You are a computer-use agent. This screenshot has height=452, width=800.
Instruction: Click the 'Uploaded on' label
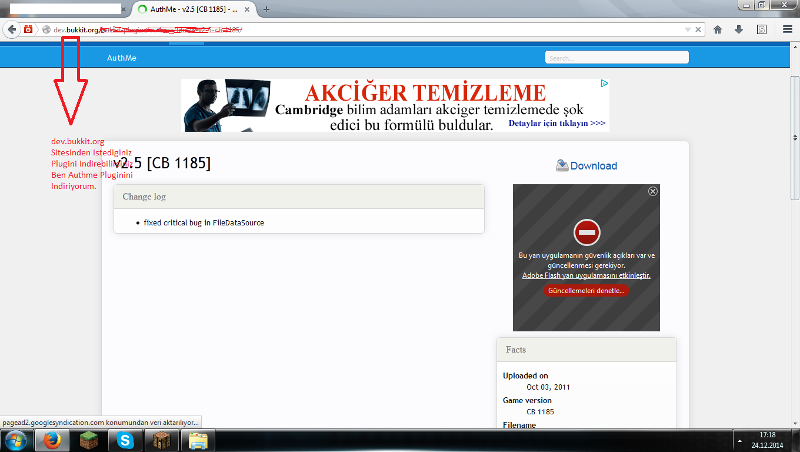point(525,375)
